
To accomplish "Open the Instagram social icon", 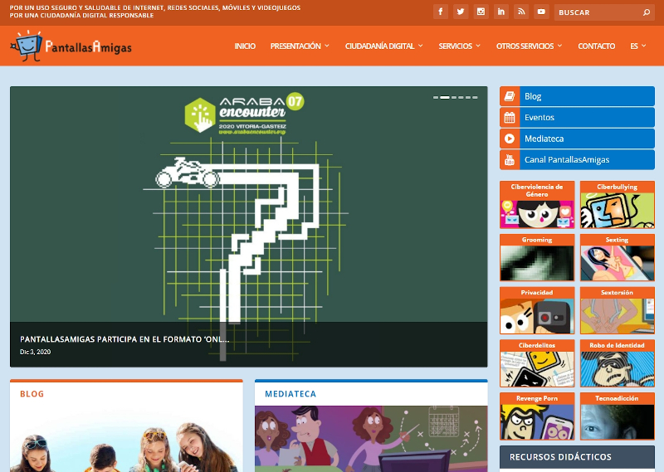I will 481,12.
